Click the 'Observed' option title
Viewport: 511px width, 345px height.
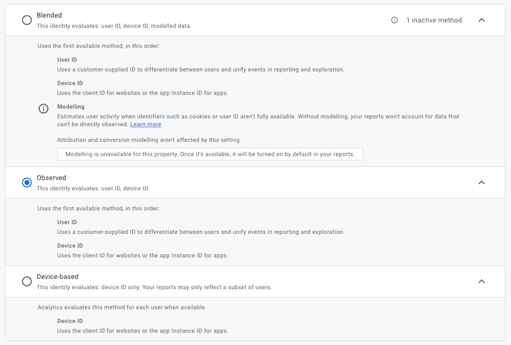point(52,178)
